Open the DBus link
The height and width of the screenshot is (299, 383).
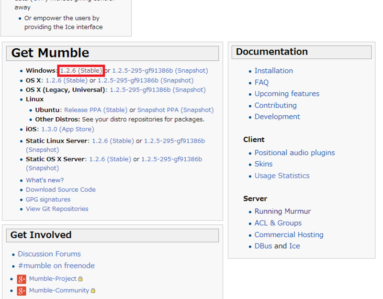[x=263, y=246]
